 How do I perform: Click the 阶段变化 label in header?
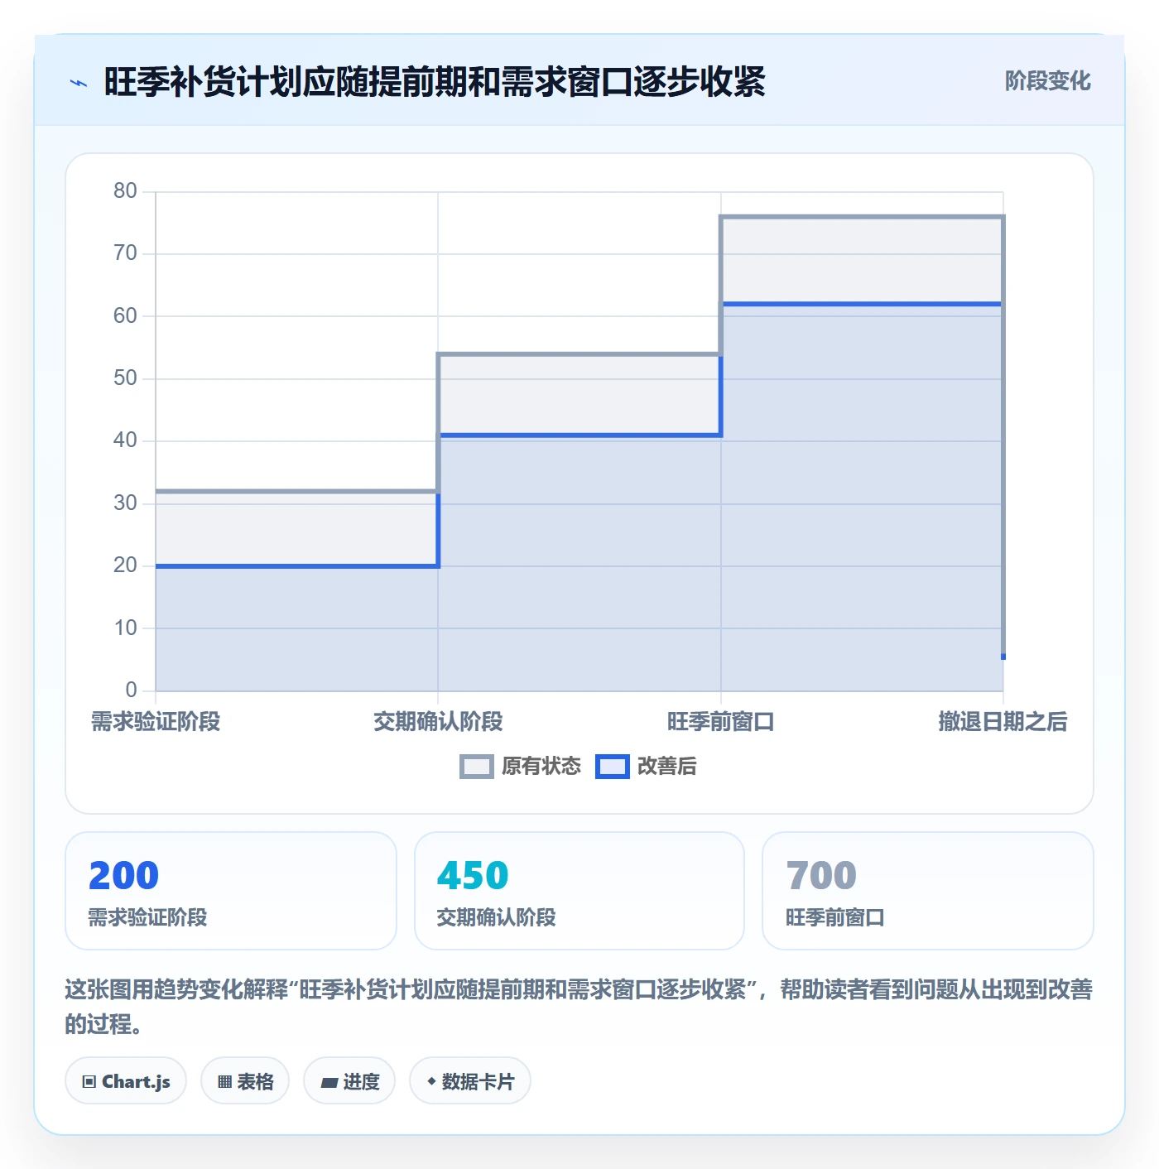1048,81
